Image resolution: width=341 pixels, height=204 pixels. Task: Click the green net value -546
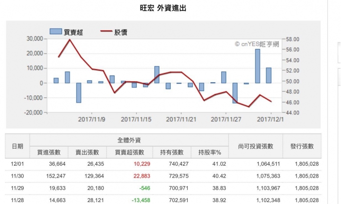(144, 188)
